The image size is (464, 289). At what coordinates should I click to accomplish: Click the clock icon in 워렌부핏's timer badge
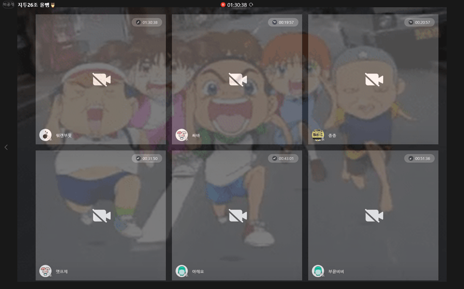(138, 22)
